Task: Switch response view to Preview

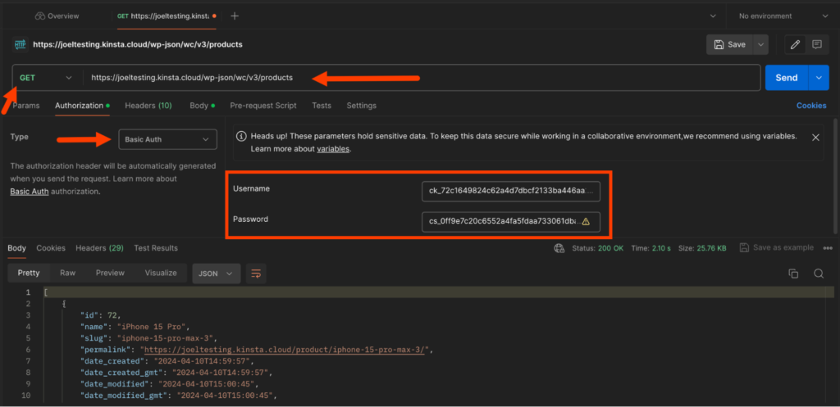Action: [110, 274]
